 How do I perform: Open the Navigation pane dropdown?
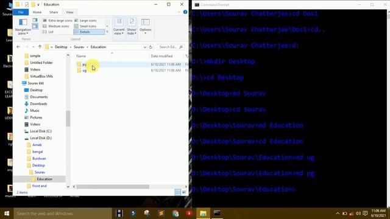point(23,26)
